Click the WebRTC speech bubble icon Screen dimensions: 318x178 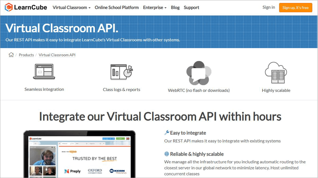tap(198, 73)
